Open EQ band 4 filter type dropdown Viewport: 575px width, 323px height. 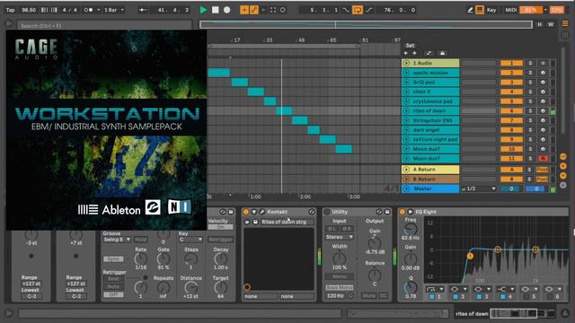507,289
